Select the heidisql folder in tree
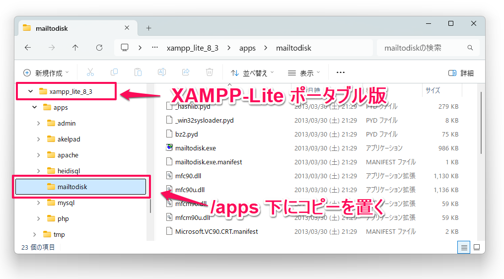Image resolution: width=504 pixels, height=279 pixels. pos(69,171)
